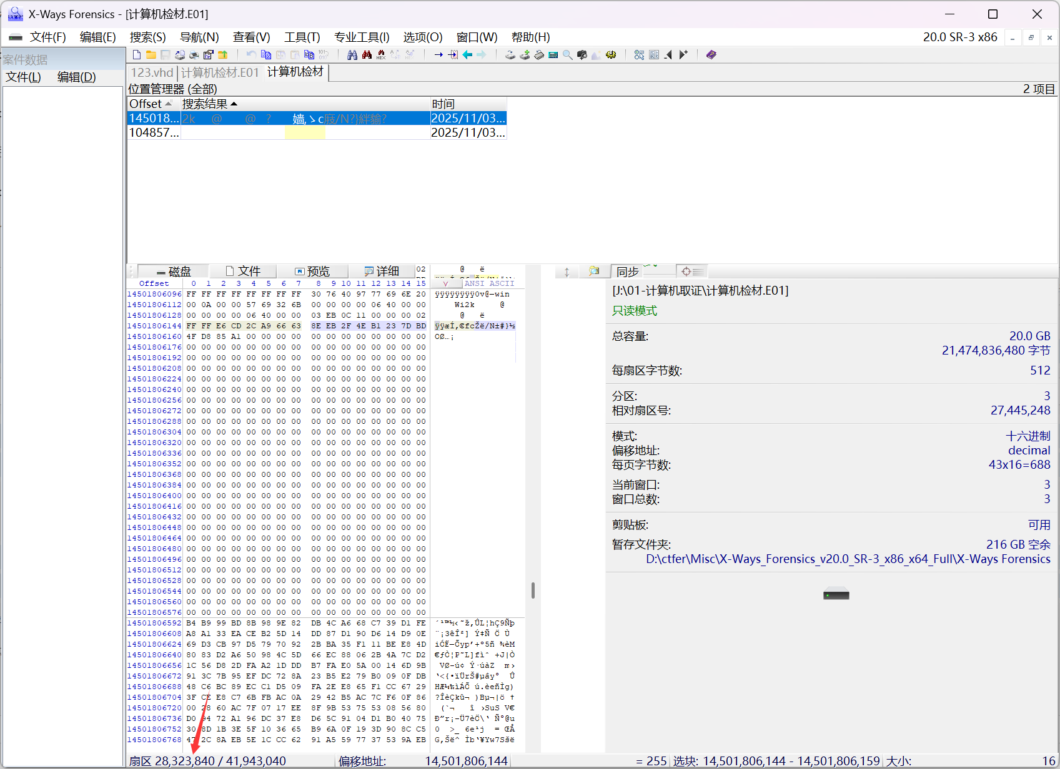Open the 选项(O) menu

tap(423, 37)
